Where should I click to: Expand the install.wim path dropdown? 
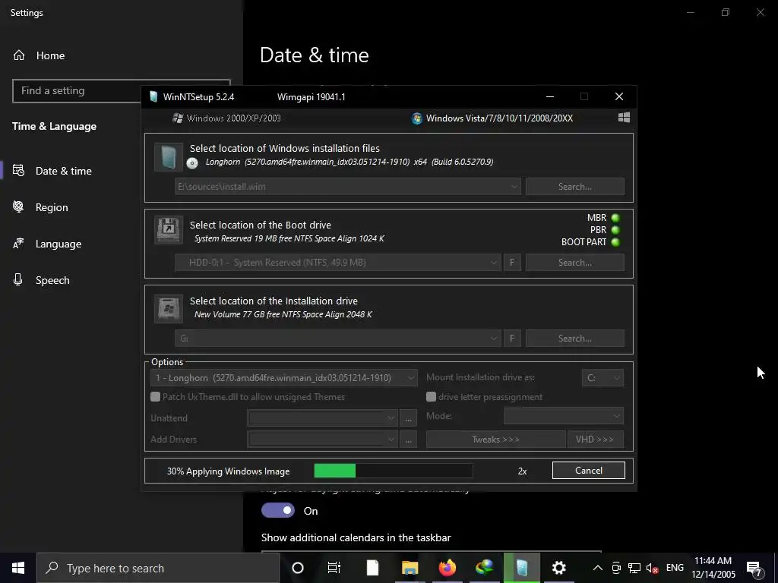(x=514, y=187)
